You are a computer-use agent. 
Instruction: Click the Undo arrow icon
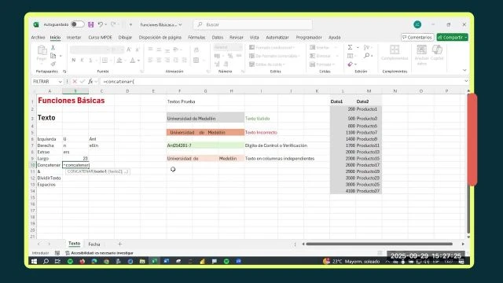pos(101,24)
